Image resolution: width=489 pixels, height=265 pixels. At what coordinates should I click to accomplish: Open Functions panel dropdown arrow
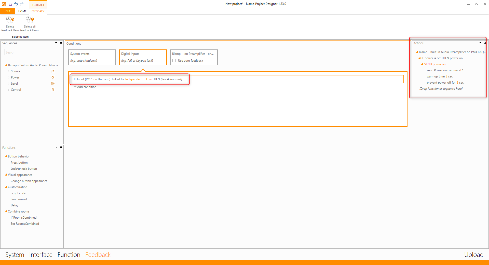coord(56,148)
